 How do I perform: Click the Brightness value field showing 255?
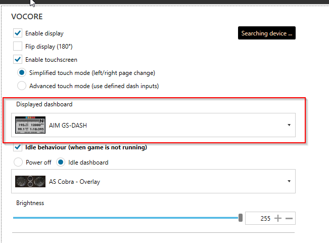pos(259,218)
